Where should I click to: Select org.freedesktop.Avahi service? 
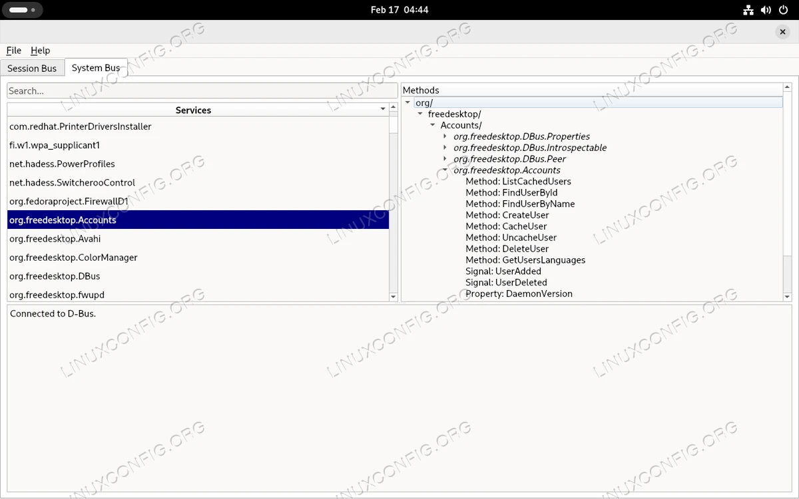pos(198,238)
